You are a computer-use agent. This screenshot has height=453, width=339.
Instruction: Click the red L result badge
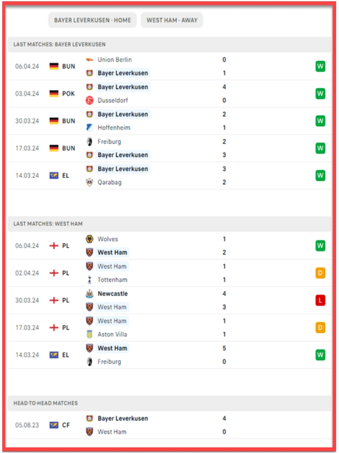click(320, 300)
